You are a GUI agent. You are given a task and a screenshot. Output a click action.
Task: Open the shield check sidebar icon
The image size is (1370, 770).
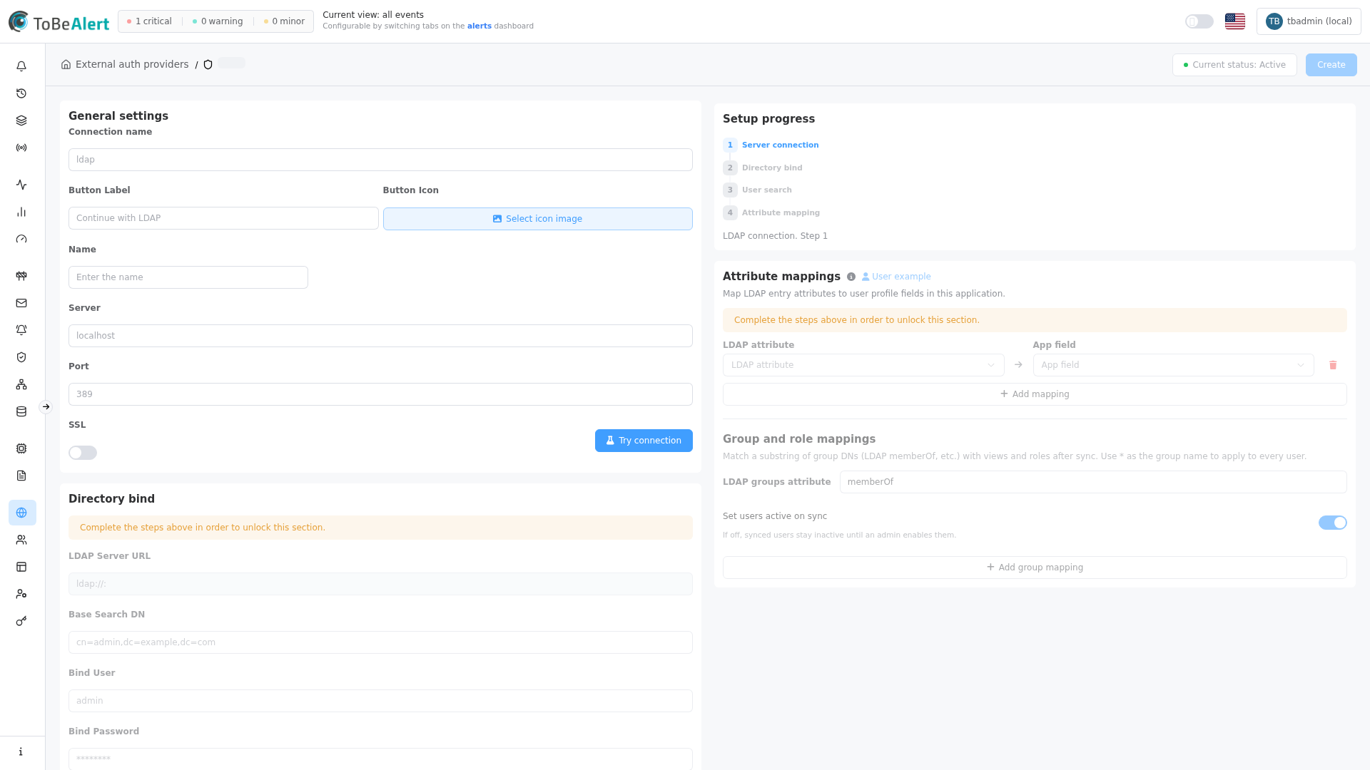(x=21, y=357)
